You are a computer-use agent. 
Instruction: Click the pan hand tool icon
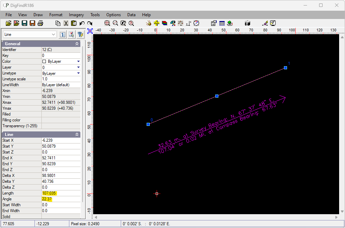click(149, 23)
